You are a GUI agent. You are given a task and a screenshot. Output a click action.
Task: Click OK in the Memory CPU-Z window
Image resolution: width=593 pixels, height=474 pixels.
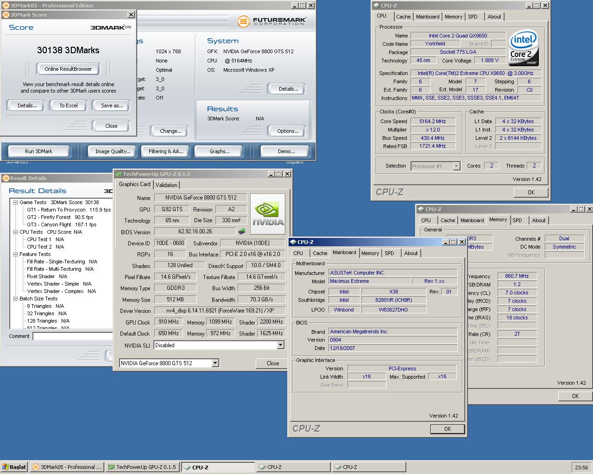tap(575, 396)
